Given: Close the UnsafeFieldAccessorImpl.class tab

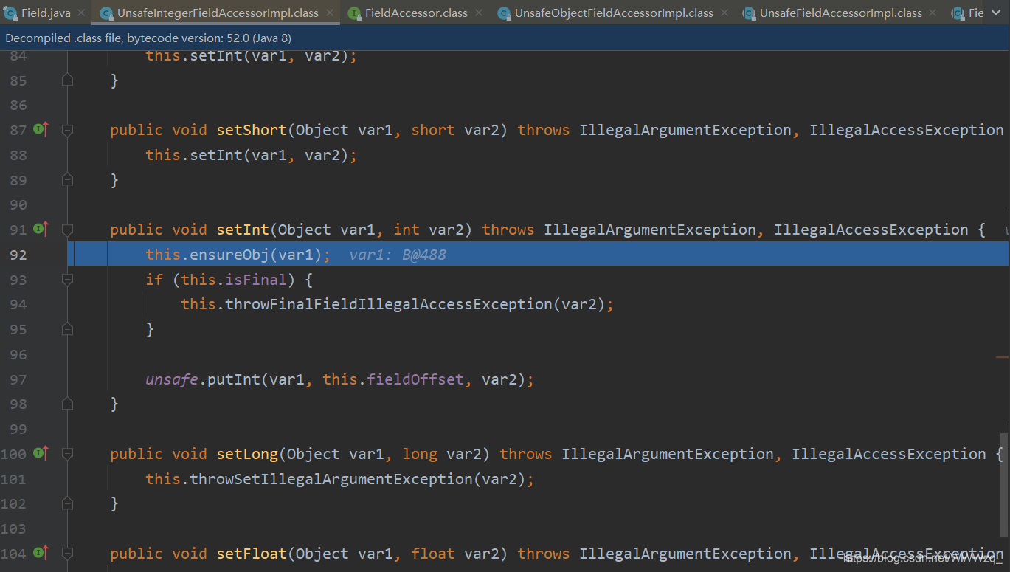Looking at the screenshot, I should click(933, 13).
